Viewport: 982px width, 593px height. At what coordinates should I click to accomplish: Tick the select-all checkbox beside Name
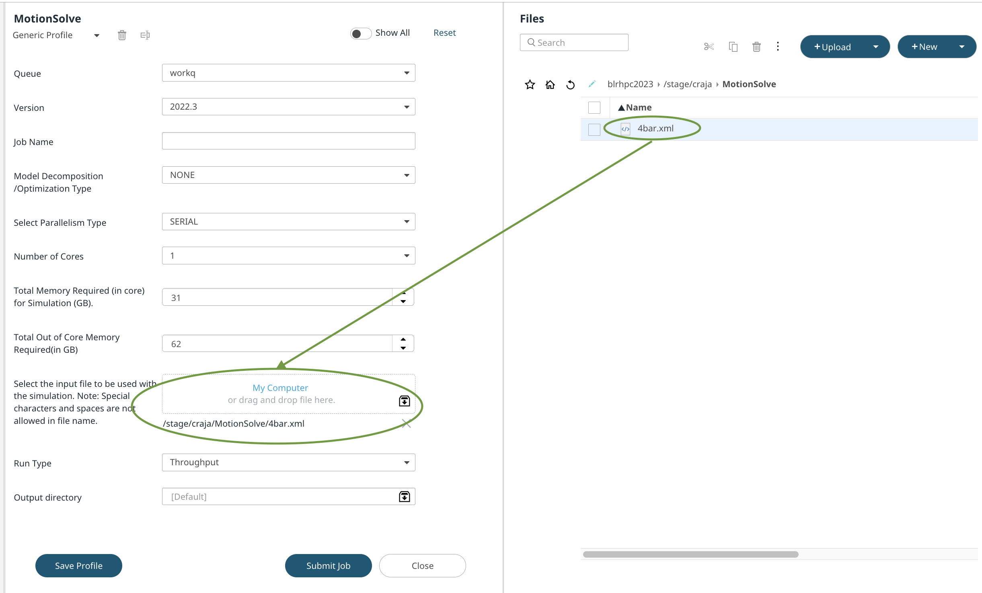coord(594,108)
